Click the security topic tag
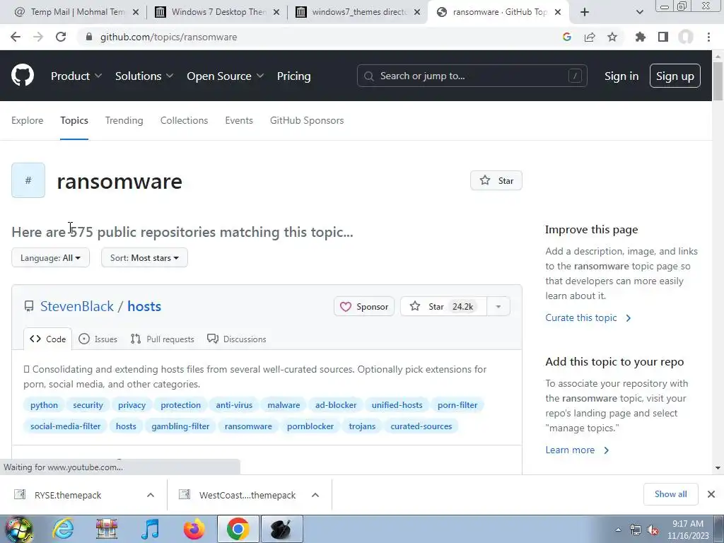 tap(88, 405)
